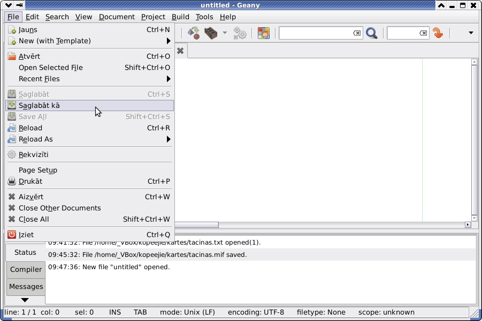
Task: Choose Iziet to quit Geany
Action: click(90, 235)
